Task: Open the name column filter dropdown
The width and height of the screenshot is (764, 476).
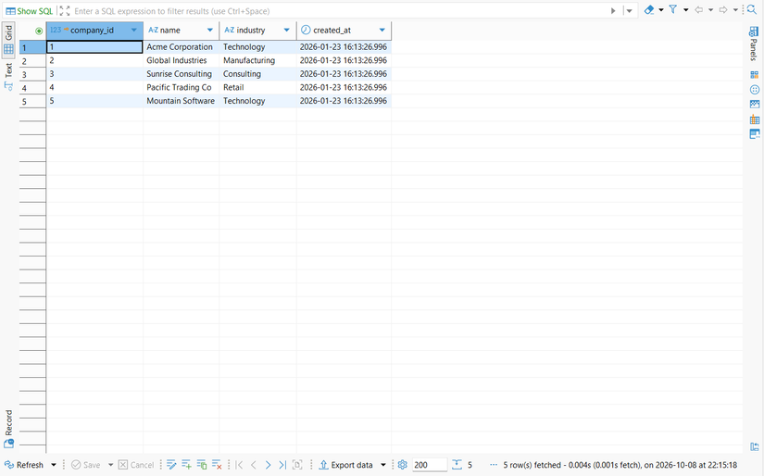Action: click(x=210, y=31)
